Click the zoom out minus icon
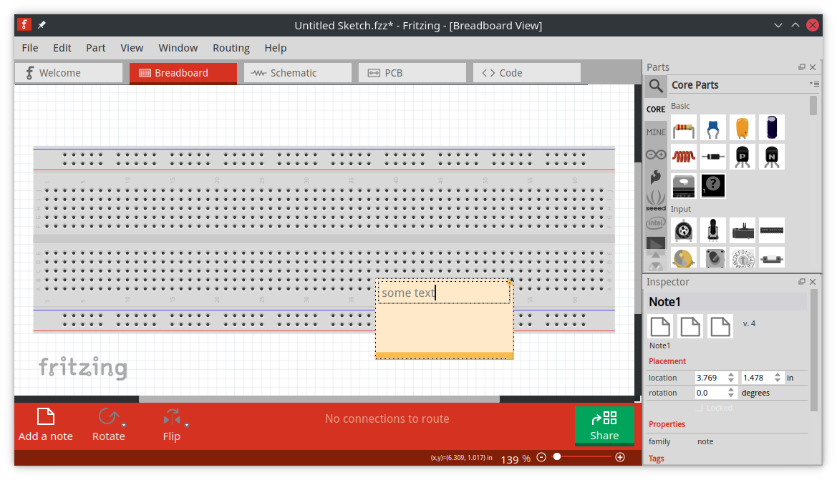The width and height of the screenshot is (837, 480). point(541,457)
